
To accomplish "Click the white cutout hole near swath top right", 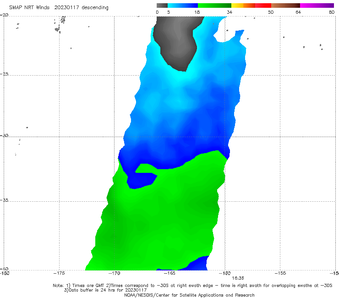I will (225, 33).
